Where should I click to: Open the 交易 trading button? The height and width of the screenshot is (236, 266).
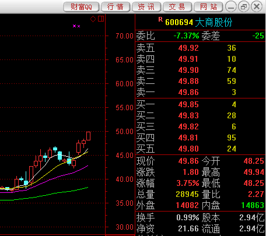177,7
